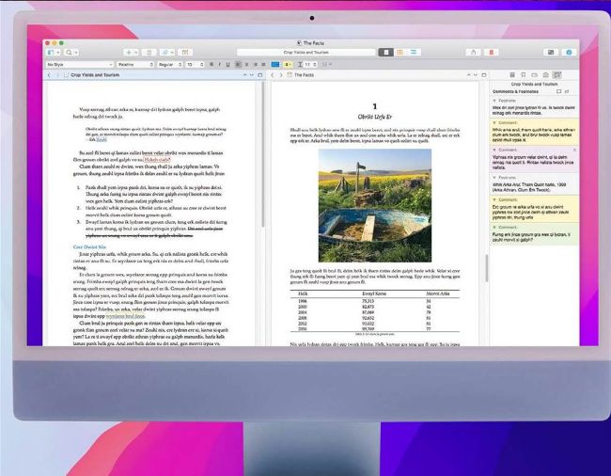Click the Add document plus button
The height and width of the screenshot is (476, 611).
point(130,52)
